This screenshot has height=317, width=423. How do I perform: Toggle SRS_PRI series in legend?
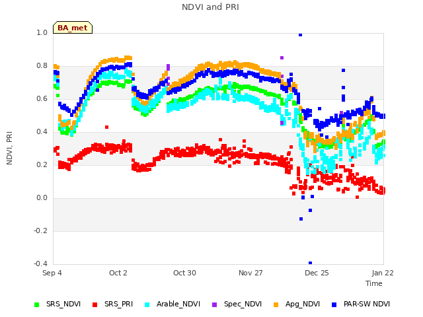pyautogui.click(x=112, y=304)
